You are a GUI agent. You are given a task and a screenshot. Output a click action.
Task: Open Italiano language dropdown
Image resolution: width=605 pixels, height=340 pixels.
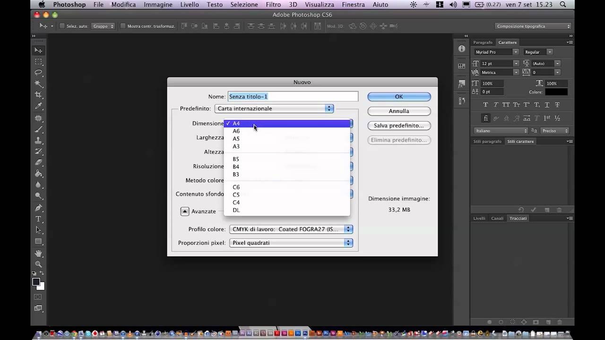pos(501,131)
